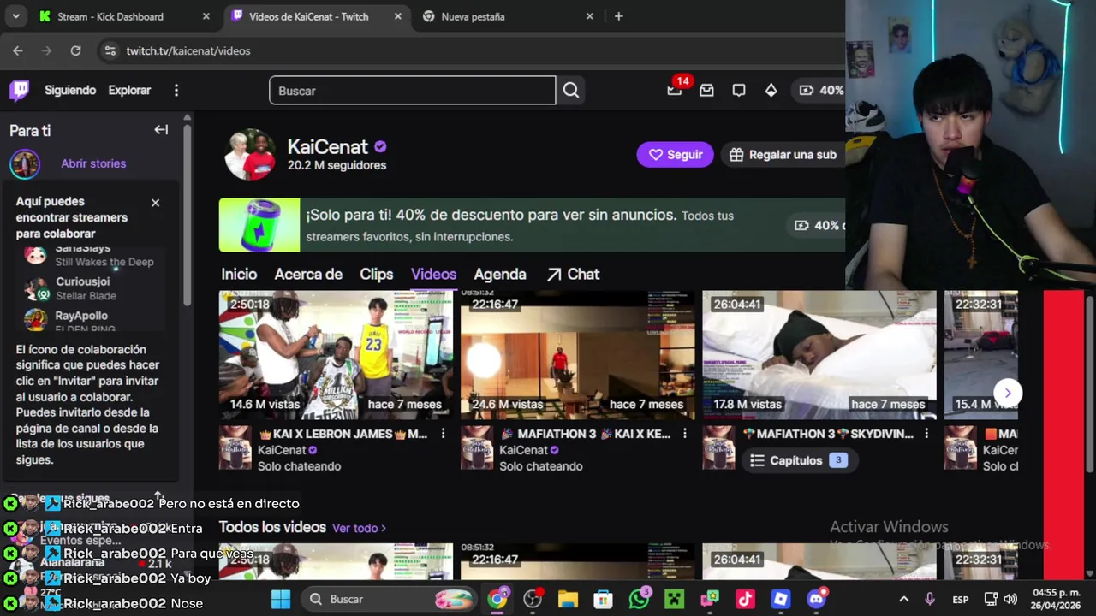This screenshot has width=1096, height=616.
Task: Open the 22:16:47 Mafiathon 3 video thumbnail
Action: click(x=578, y=354)
